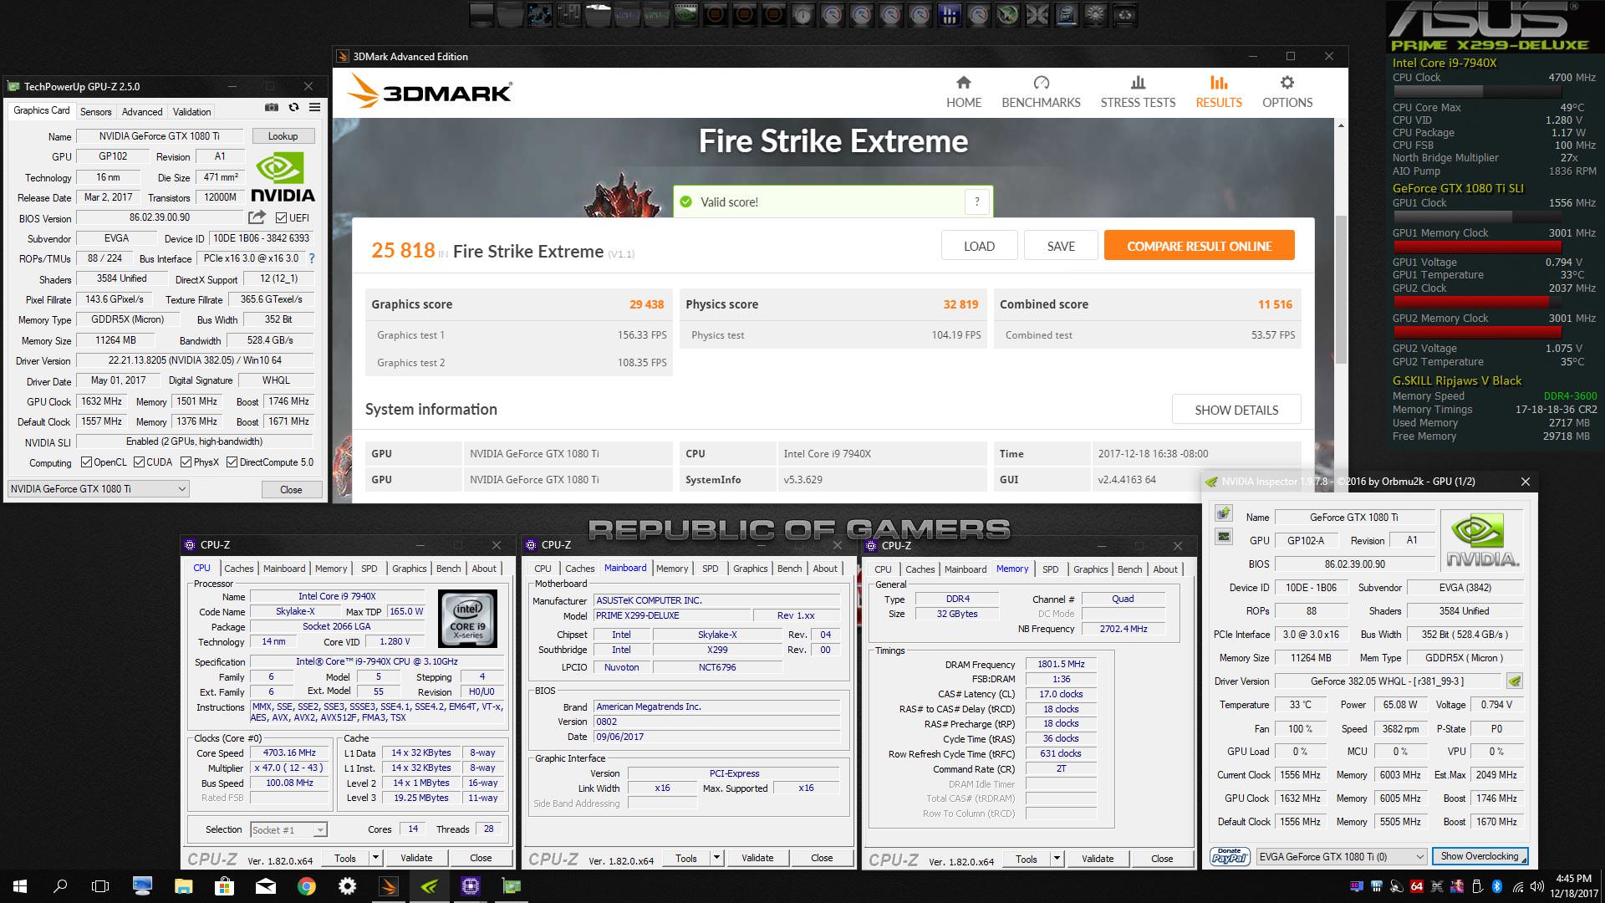Click the GPU-Z BIOS export share icon

257,217
